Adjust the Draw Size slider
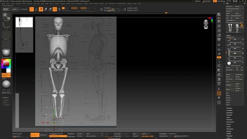This screenshot has height=139, width=247. click(112, 10)
